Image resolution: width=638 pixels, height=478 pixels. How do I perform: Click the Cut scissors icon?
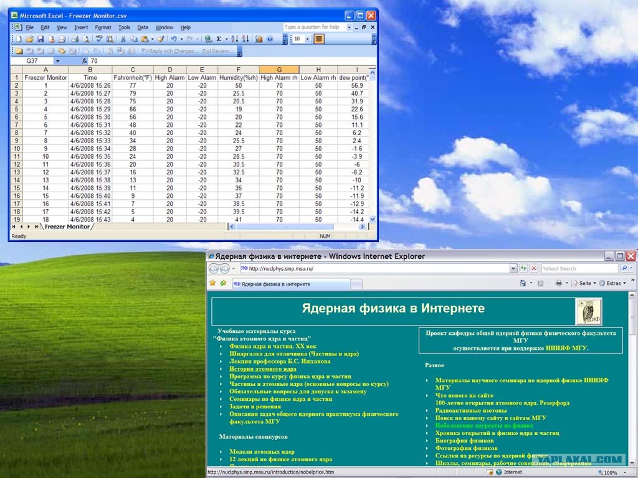coord(123,39)
